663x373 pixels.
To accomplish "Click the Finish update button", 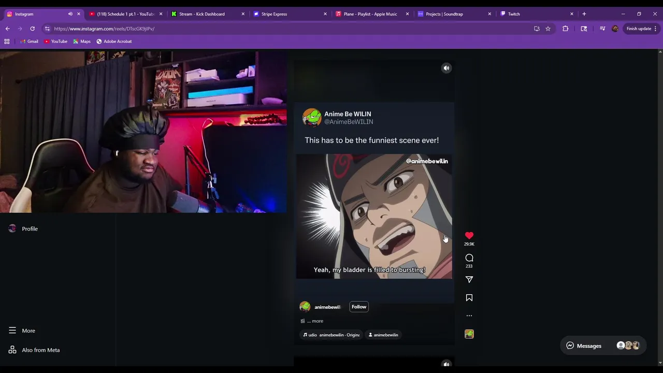I will tap(639, 28).
